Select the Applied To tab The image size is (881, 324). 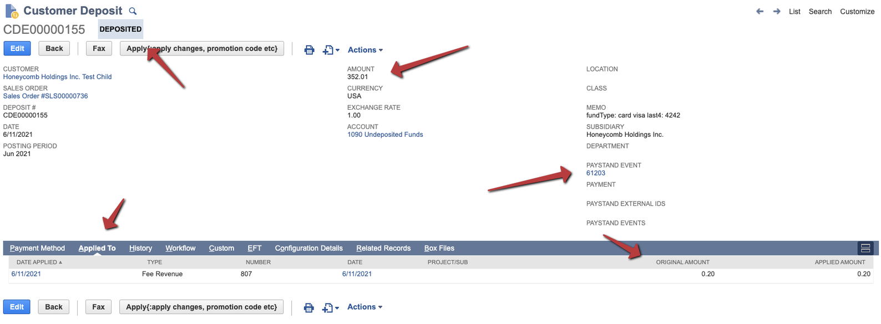pos(97,248)
